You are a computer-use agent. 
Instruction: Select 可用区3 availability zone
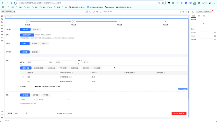44,43
